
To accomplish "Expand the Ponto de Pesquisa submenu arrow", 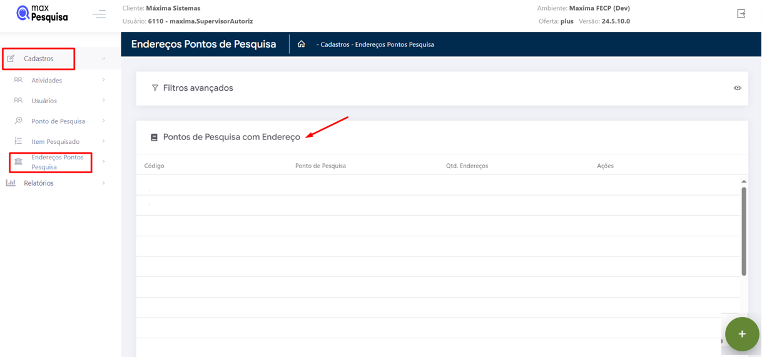I will point(103,121).
